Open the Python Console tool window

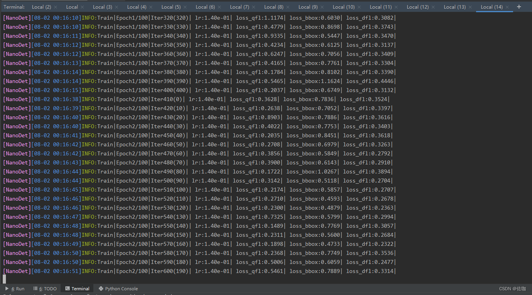click(x=118, y=289)
